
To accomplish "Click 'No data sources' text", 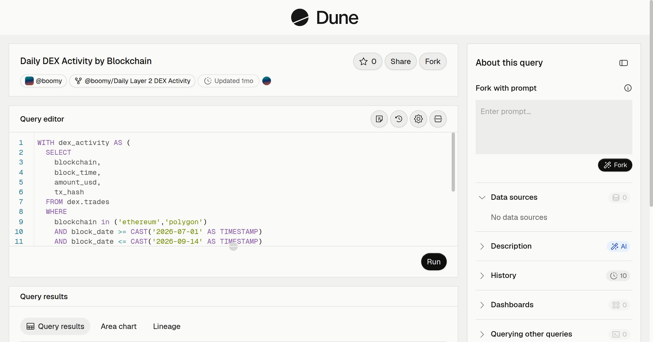I will pyautogui.click(x=519, y=217).
